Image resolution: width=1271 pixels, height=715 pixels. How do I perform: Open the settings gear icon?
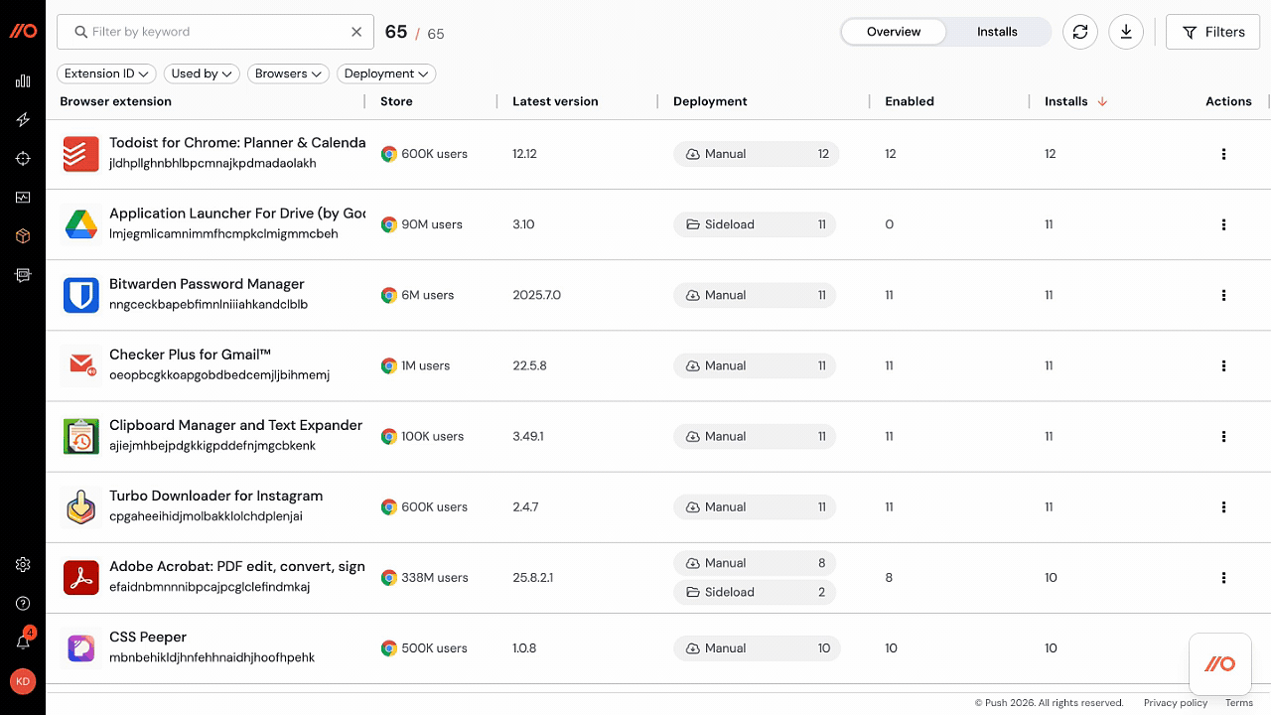click(22, 564)
